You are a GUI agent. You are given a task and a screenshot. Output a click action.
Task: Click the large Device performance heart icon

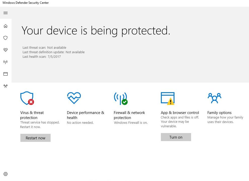[x=74, y=98]
